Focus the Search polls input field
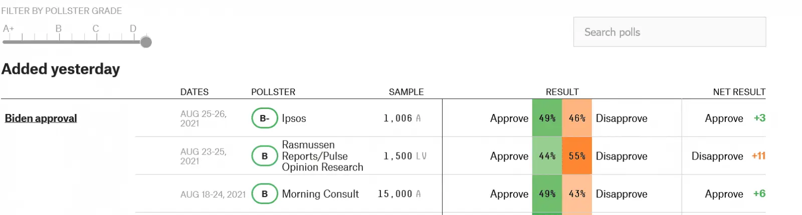Image resolution: width=802 pixels, height=215 pixels. pyautogui.click(x=669, y=32)
